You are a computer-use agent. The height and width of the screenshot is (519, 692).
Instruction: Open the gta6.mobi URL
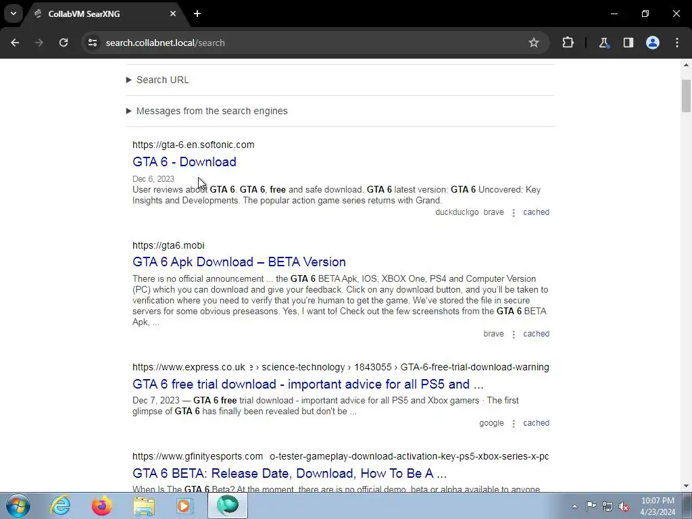pyautogui.click(x=168, y=245)
